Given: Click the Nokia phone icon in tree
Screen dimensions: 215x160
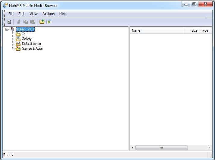Looking at the screenshot, I should [x=12, y=29].
